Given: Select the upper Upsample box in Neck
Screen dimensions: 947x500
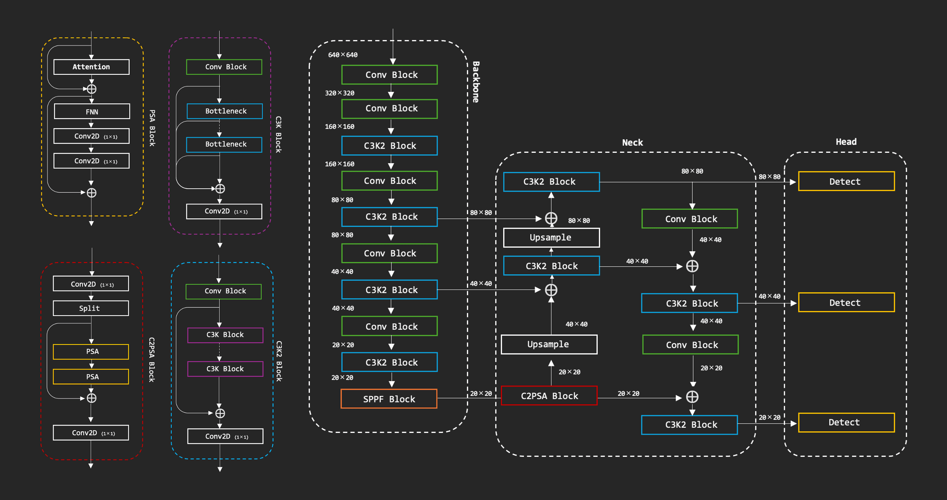Looking at the screenshot, I should click(551, 238).
